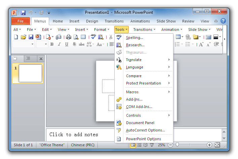Viewport: 238px width, 159px height.
Task: Click the zoom out minus button
Action: coord(170,145)
